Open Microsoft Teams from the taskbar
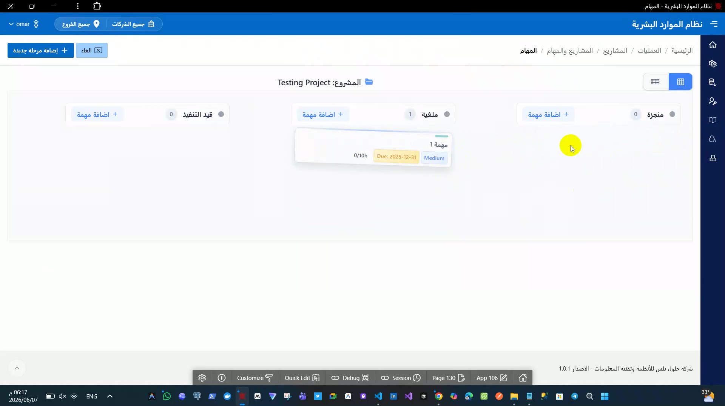The height and width of the screenshot is (406, 725). (302, 396)
